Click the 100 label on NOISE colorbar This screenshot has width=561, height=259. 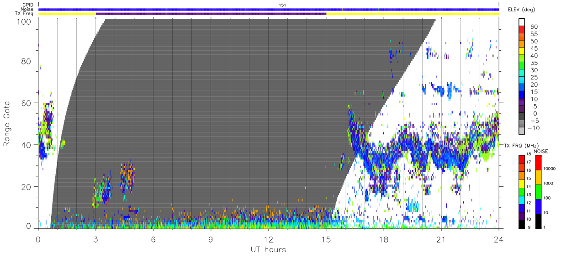pos(547,198)
